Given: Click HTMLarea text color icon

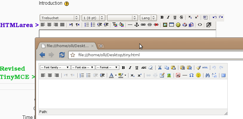Looking at the screenshot, I should click(x=115, y=24).
